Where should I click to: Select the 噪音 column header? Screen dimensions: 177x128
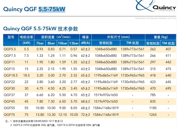(85, 37)
